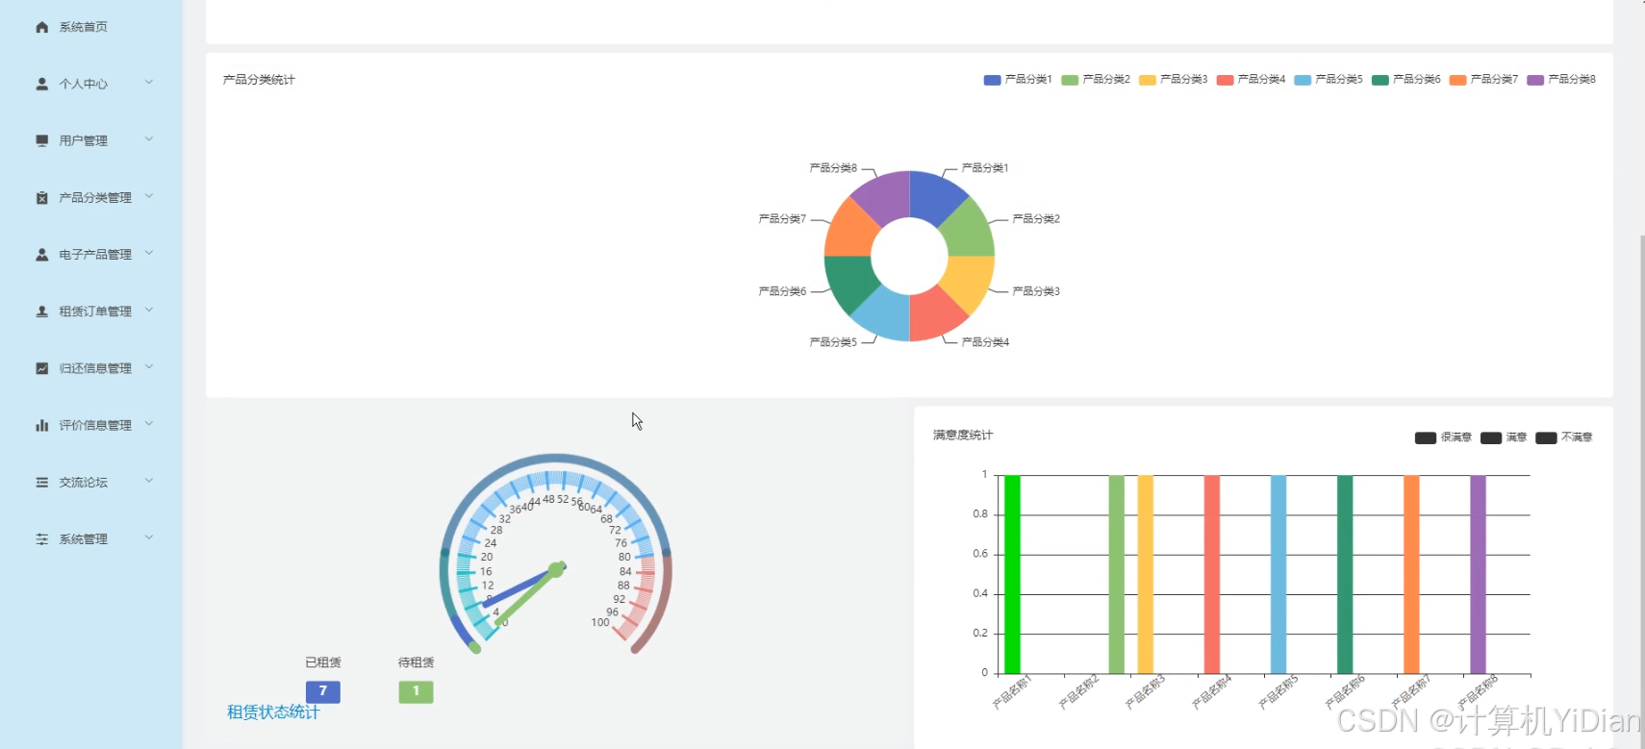Toggle 产品分类1 legend entry in pie chart
This screenshot has width=1645, height=749.
1018,80
